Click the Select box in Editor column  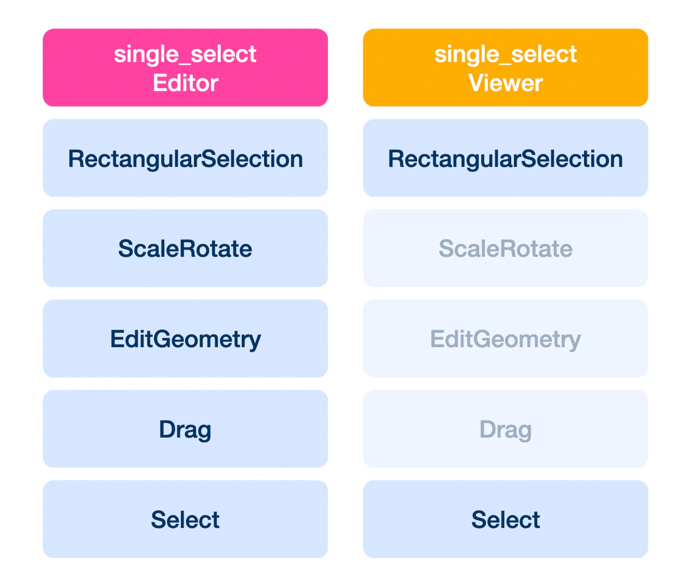[x=185, y=519]
